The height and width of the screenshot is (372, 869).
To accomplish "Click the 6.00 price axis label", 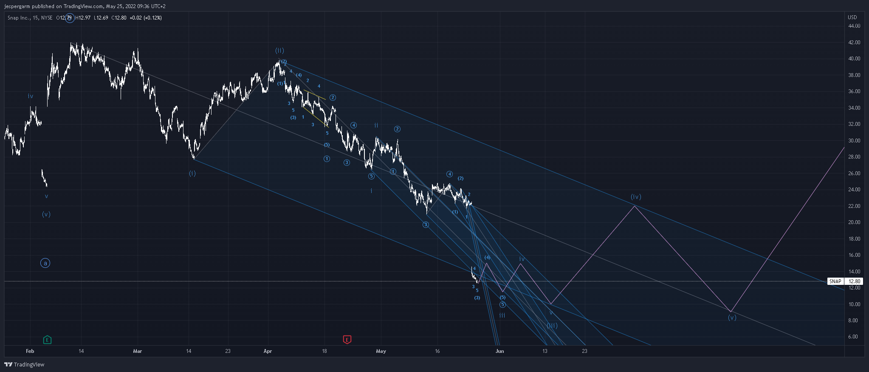I will click(853, 337).
